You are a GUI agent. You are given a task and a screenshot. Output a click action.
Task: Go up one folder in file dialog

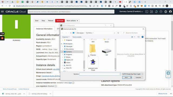click(x=71, y=33)
